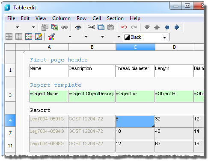The height and width of the screenshot is (161, 208).
Task: Click the Table edit app icon in the title bar
Action: (7, 8)
